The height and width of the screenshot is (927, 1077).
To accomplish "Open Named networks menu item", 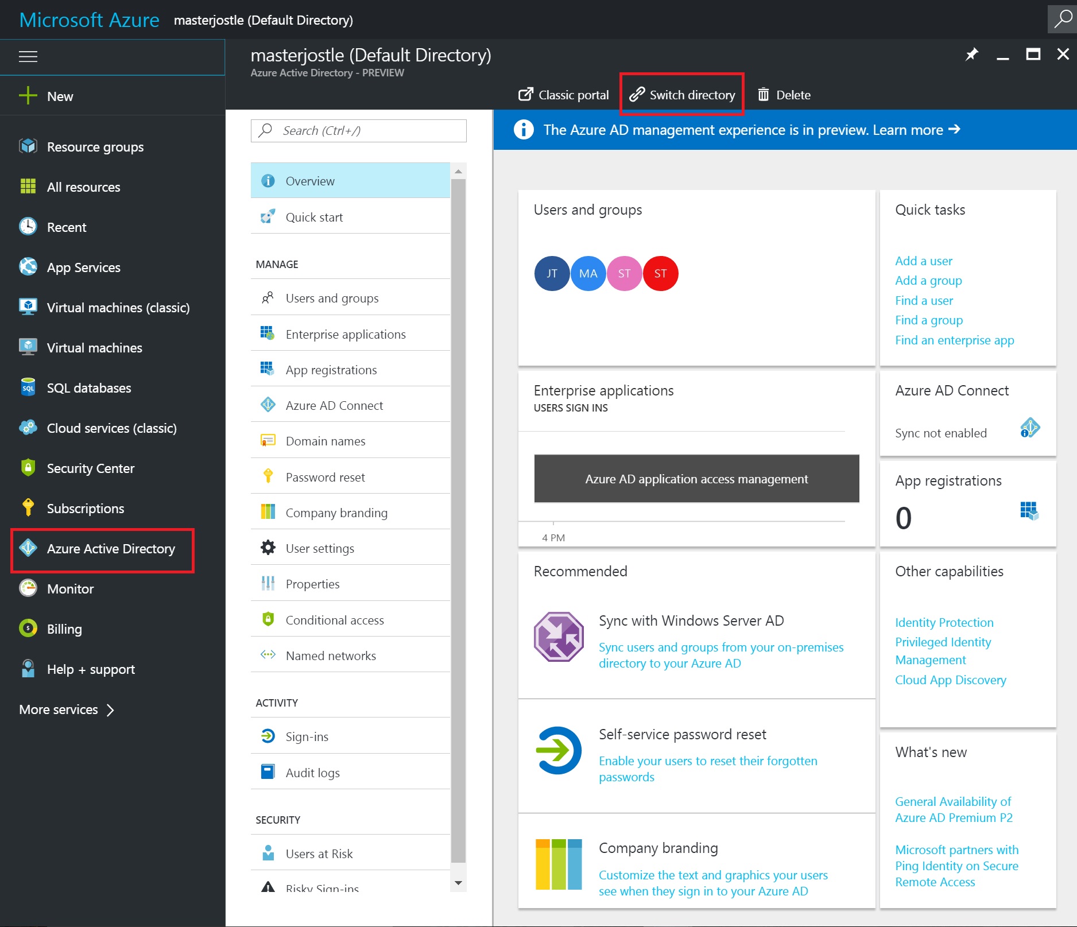I will [x=350, y=656].
